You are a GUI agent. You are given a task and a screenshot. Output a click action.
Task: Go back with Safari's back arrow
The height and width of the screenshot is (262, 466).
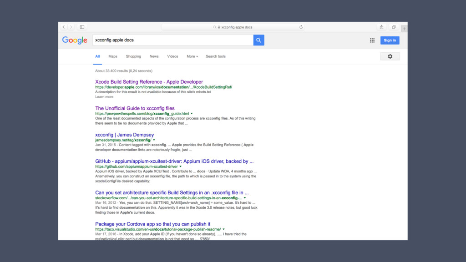point(64,27)
